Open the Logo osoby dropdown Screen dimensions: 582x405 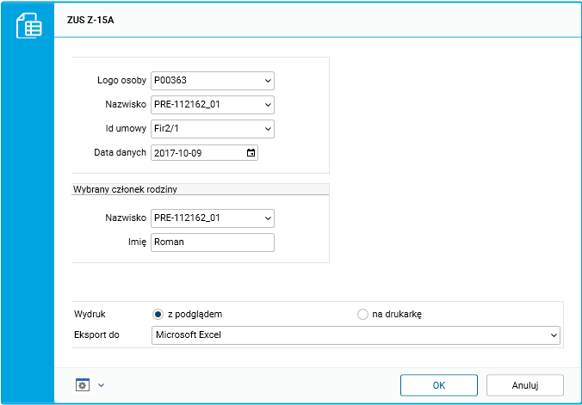tap(268, 81)
